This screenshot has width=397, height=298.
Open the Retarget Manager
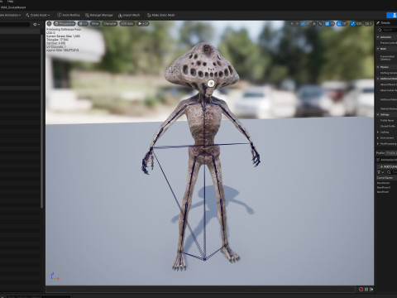point(99,15)
